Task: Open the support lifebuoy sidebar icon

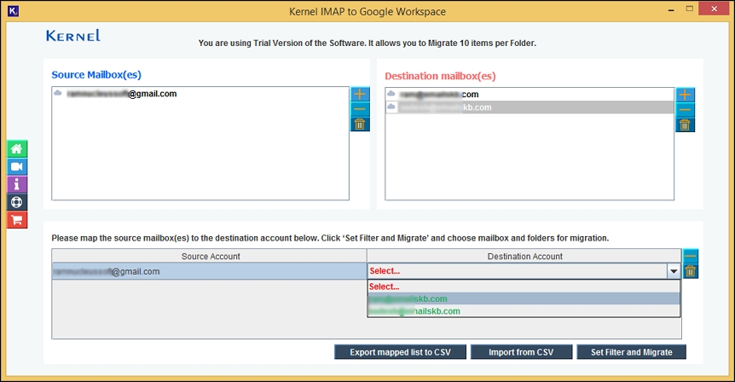Action: coord(17,202)
